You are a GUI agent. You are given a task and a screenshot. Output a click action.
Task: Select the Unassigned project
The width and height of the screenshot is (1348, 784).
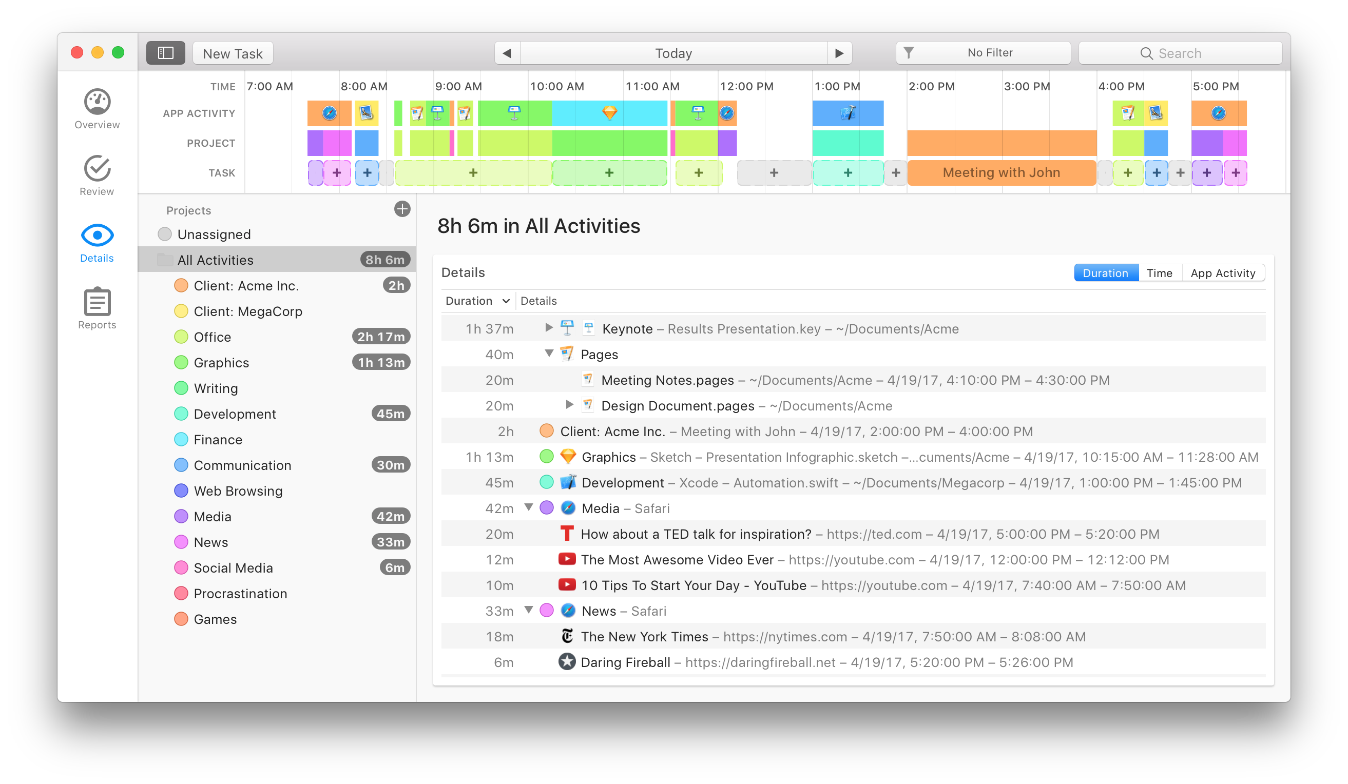click(277, 234)
